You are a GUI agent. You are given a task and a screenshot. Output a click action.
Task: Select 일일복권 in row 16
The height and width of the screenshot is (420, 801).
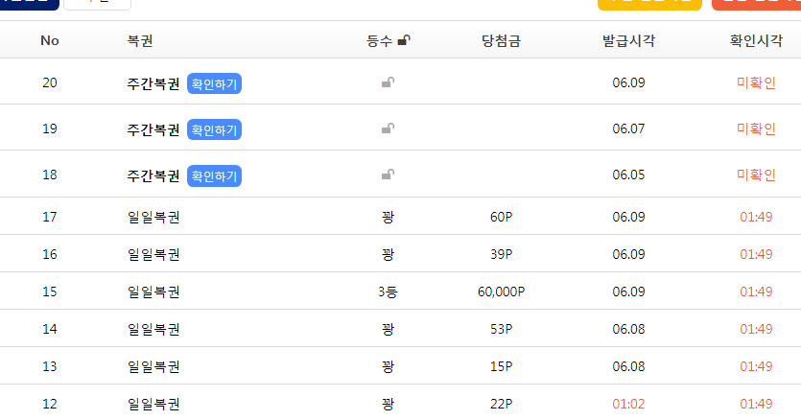click(x=153, y=254)
